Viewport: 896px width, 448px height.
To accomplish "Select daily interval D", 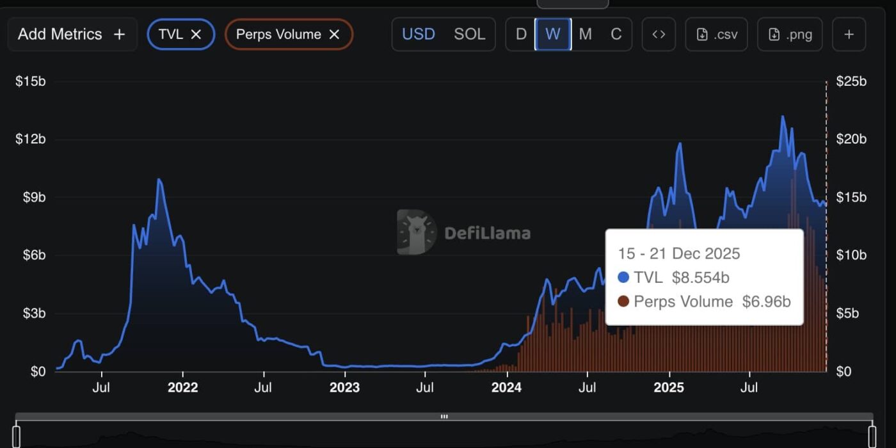I will pyautogui.click(x=521, y=35).
